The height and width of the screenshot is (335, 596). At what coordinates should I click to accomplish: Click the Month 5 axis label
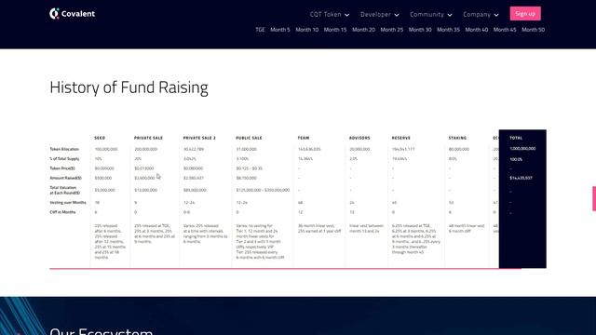point(280,30)
